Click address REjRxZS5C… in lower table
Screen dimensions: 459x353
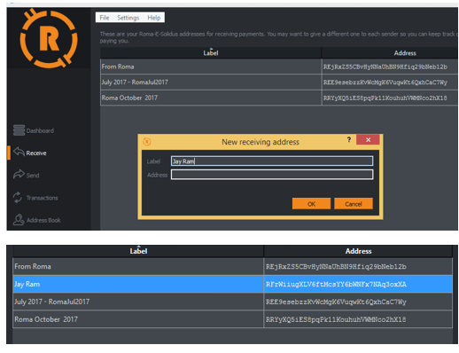[336, 267]
